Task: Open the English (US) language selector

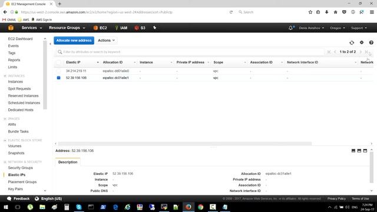Action: click(48, 199)
